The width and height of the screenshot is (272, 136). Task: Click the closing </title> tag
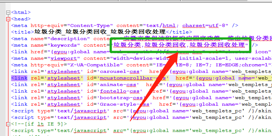point(179,32)
